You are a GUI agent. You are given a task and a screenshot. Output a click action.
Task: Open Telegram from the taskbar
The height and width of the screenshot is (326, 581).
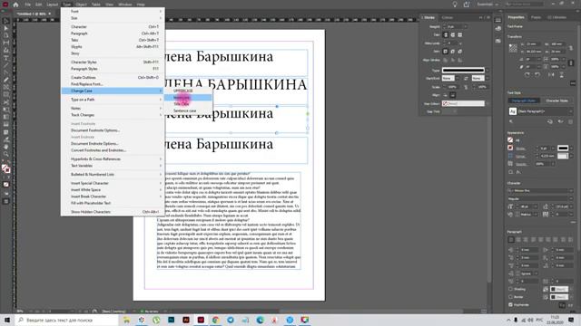coord(231,320)
